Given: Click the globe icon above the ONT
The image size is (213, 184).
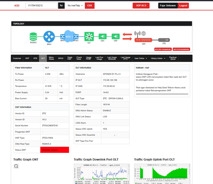Looking at the screenshot, I should tap(144, 33).
